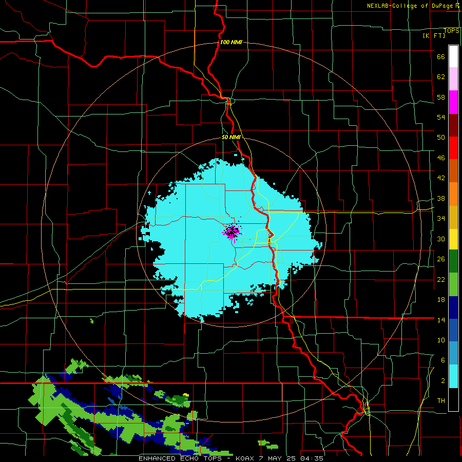Click the cyan legend swatch
This screenshot has width=462, height=462.
[453, 376]
